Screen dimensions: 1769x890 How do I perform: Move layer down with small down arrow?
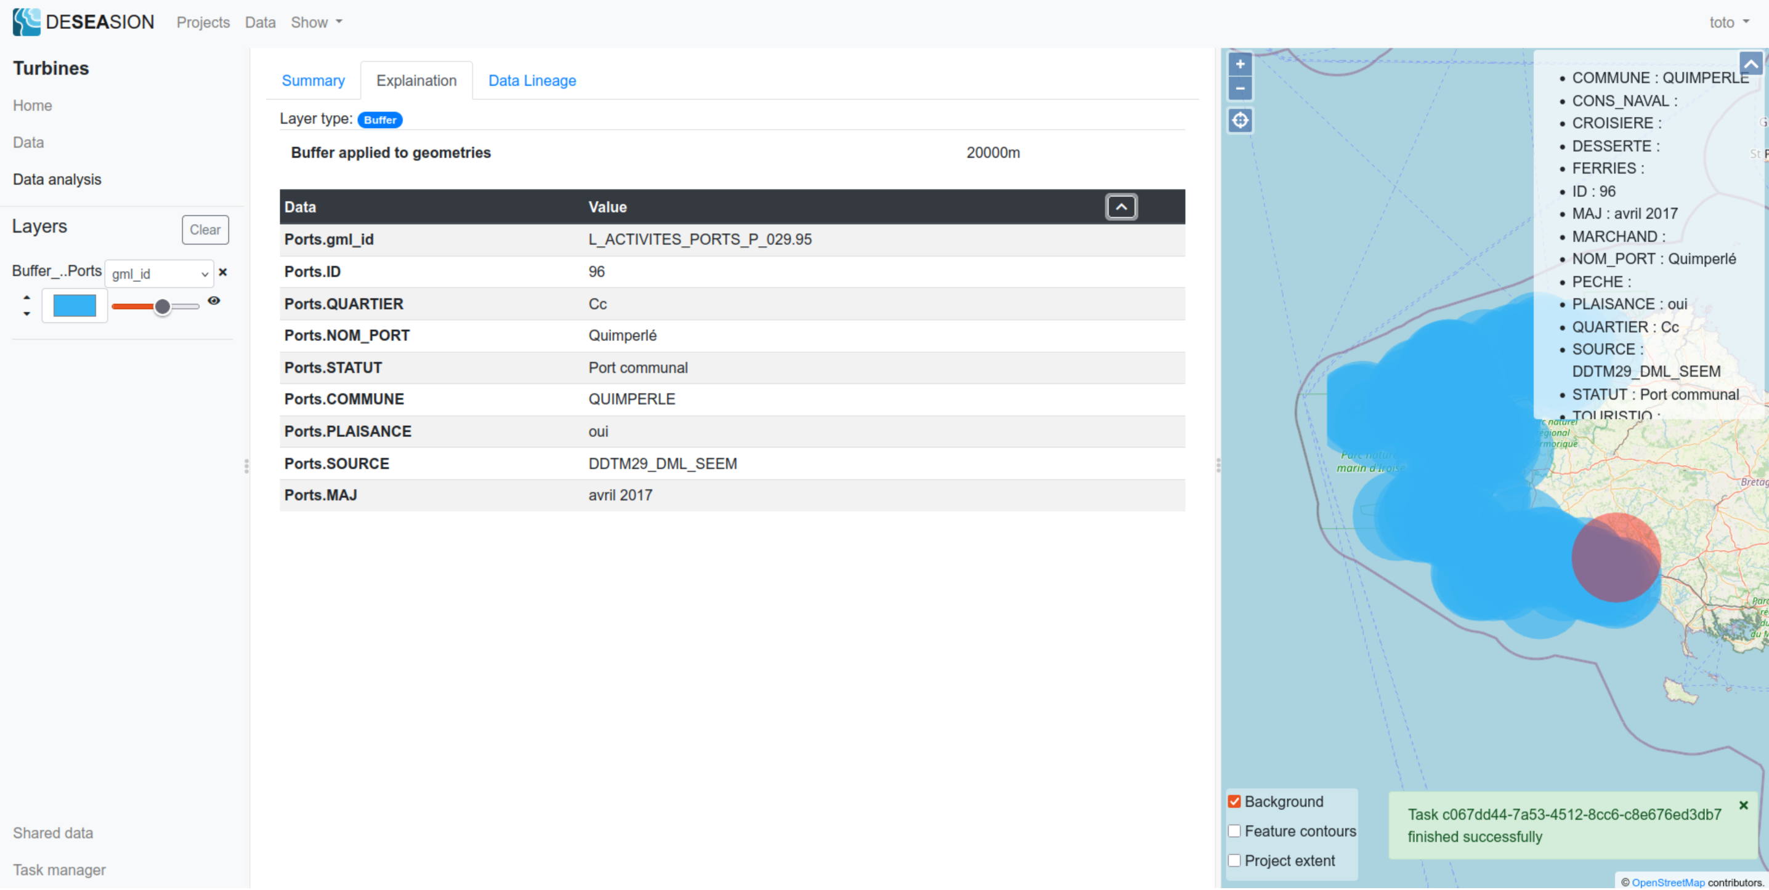click(26, 314)
